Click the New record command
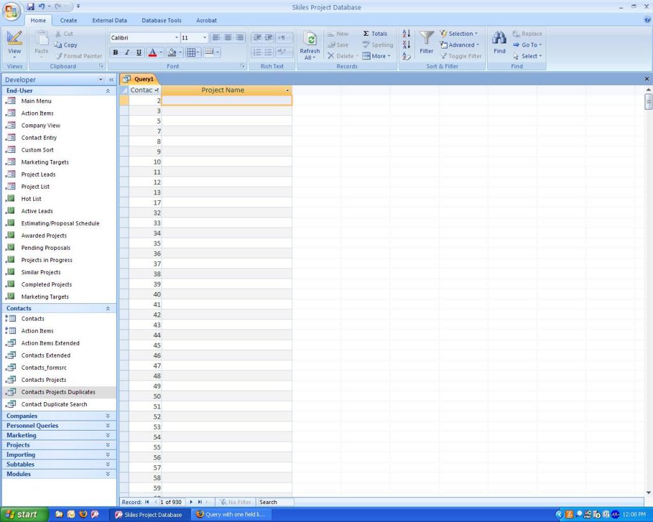Image resolution: width=653 pixels, height=522 pixels. tap(338, 34)
